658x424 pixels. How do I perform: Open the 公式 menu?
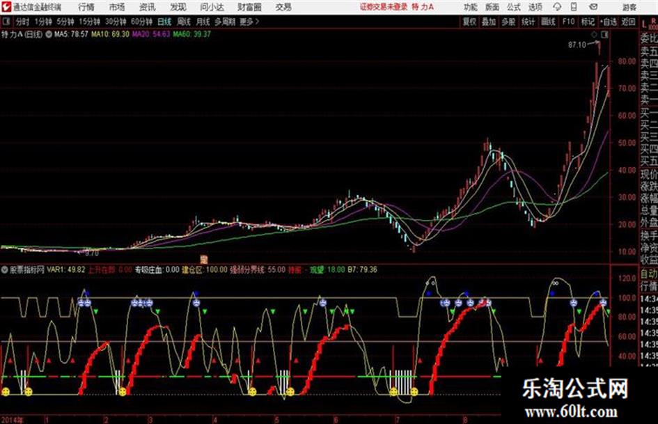pyautogui.click(x=514, y=7)
